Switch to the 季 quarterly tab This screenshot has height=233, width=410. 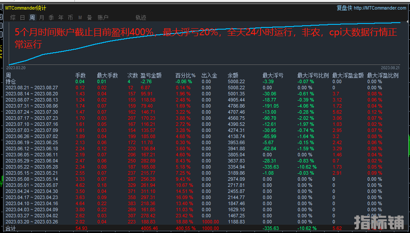coord(51,17)
